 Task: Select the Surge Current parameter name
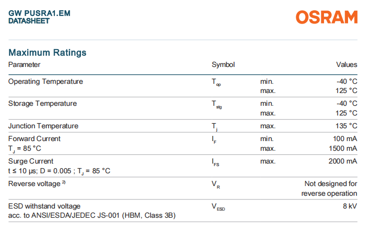(x=31, y=161)
